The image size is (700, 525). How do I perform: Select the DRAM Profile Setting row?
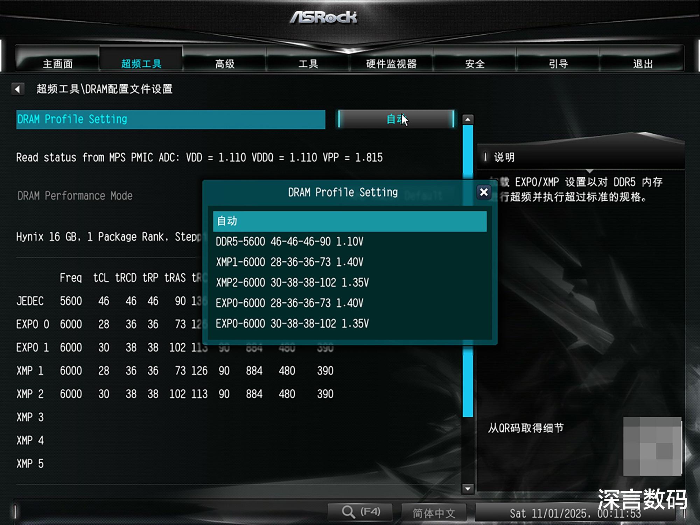point(171,119)
